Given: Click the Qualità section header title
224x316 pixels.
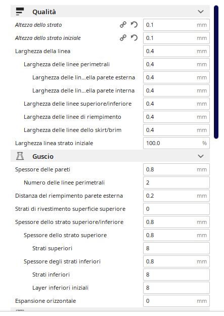Looking at the screenshot, I should coord(44,12).
